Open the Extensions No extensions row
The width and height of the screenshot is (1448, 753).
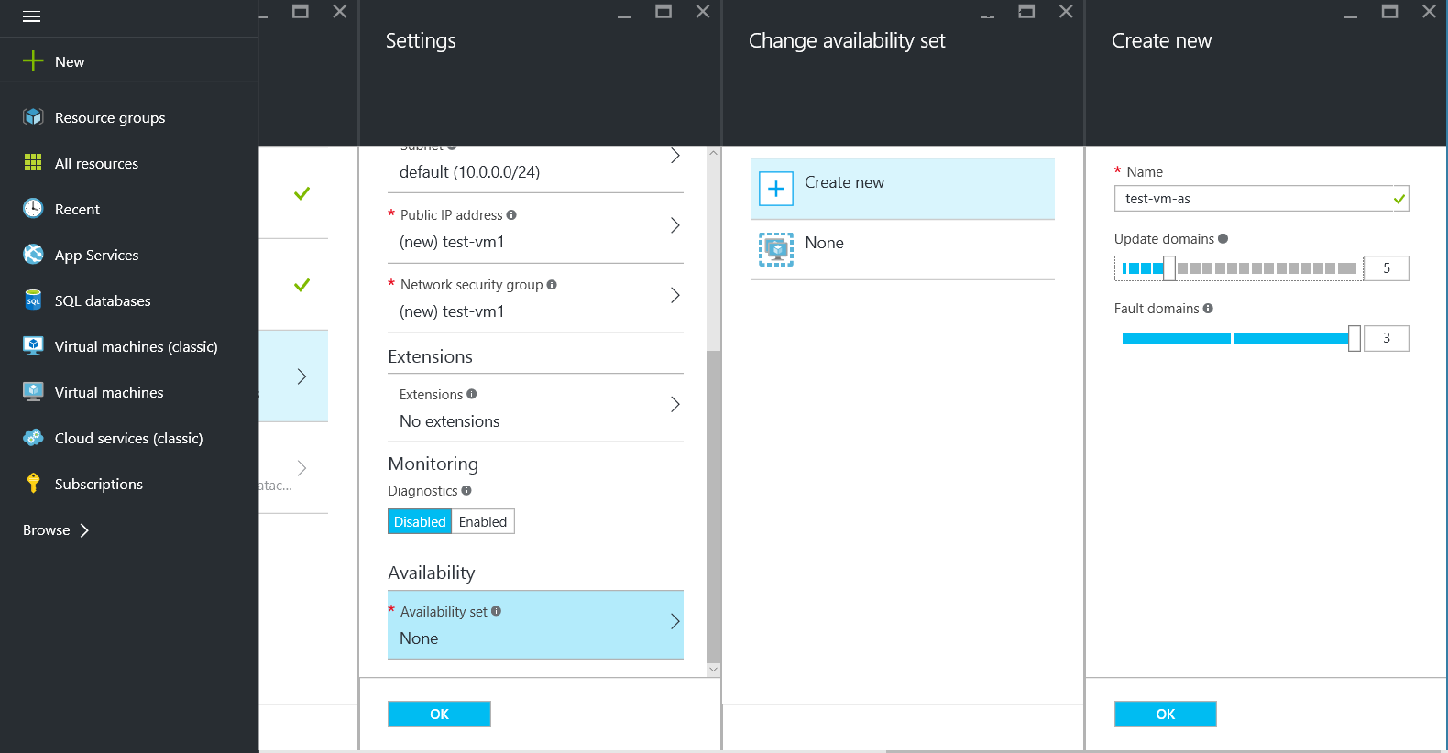tap(535, 408)
